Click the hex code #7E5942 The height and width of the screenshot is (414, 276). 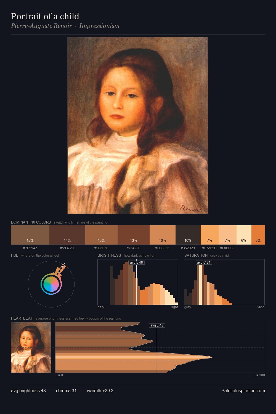pos(30,248)
